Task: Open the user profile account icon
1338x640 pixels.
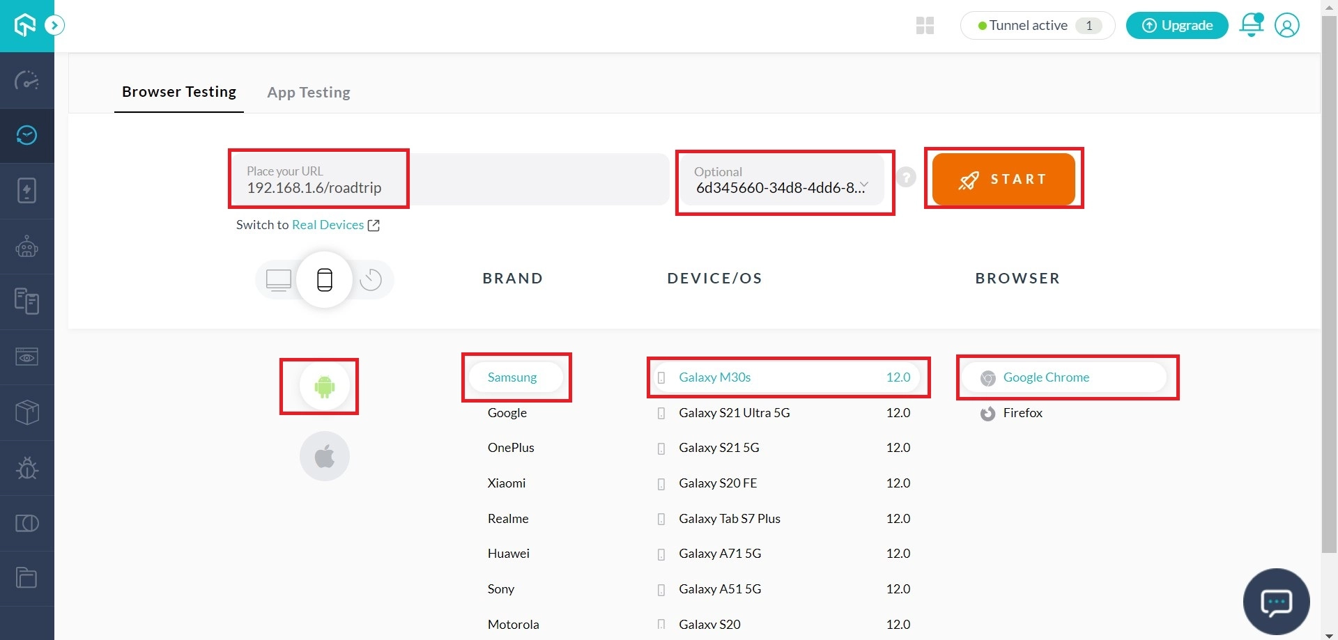Action: (1286, 25)
